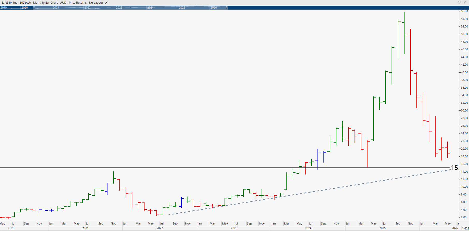Viewport: 469px width, 231px height.
Task: Select 2021 in the top overview strip
Action: point(56,8)
